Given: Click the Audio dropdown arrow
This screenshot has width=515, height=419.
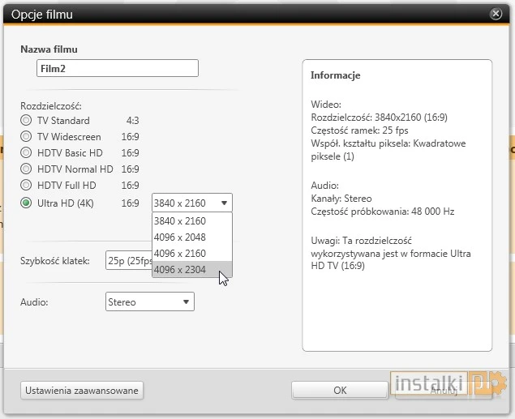Looking at the screenshot, I should [x=187, y=302].
